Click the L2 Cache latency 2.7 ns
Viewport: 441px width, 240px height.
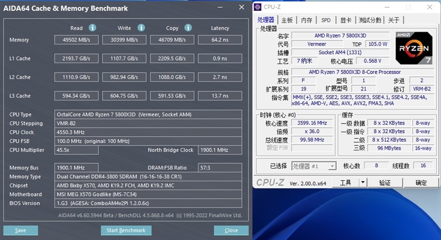[x=220, y=77]
